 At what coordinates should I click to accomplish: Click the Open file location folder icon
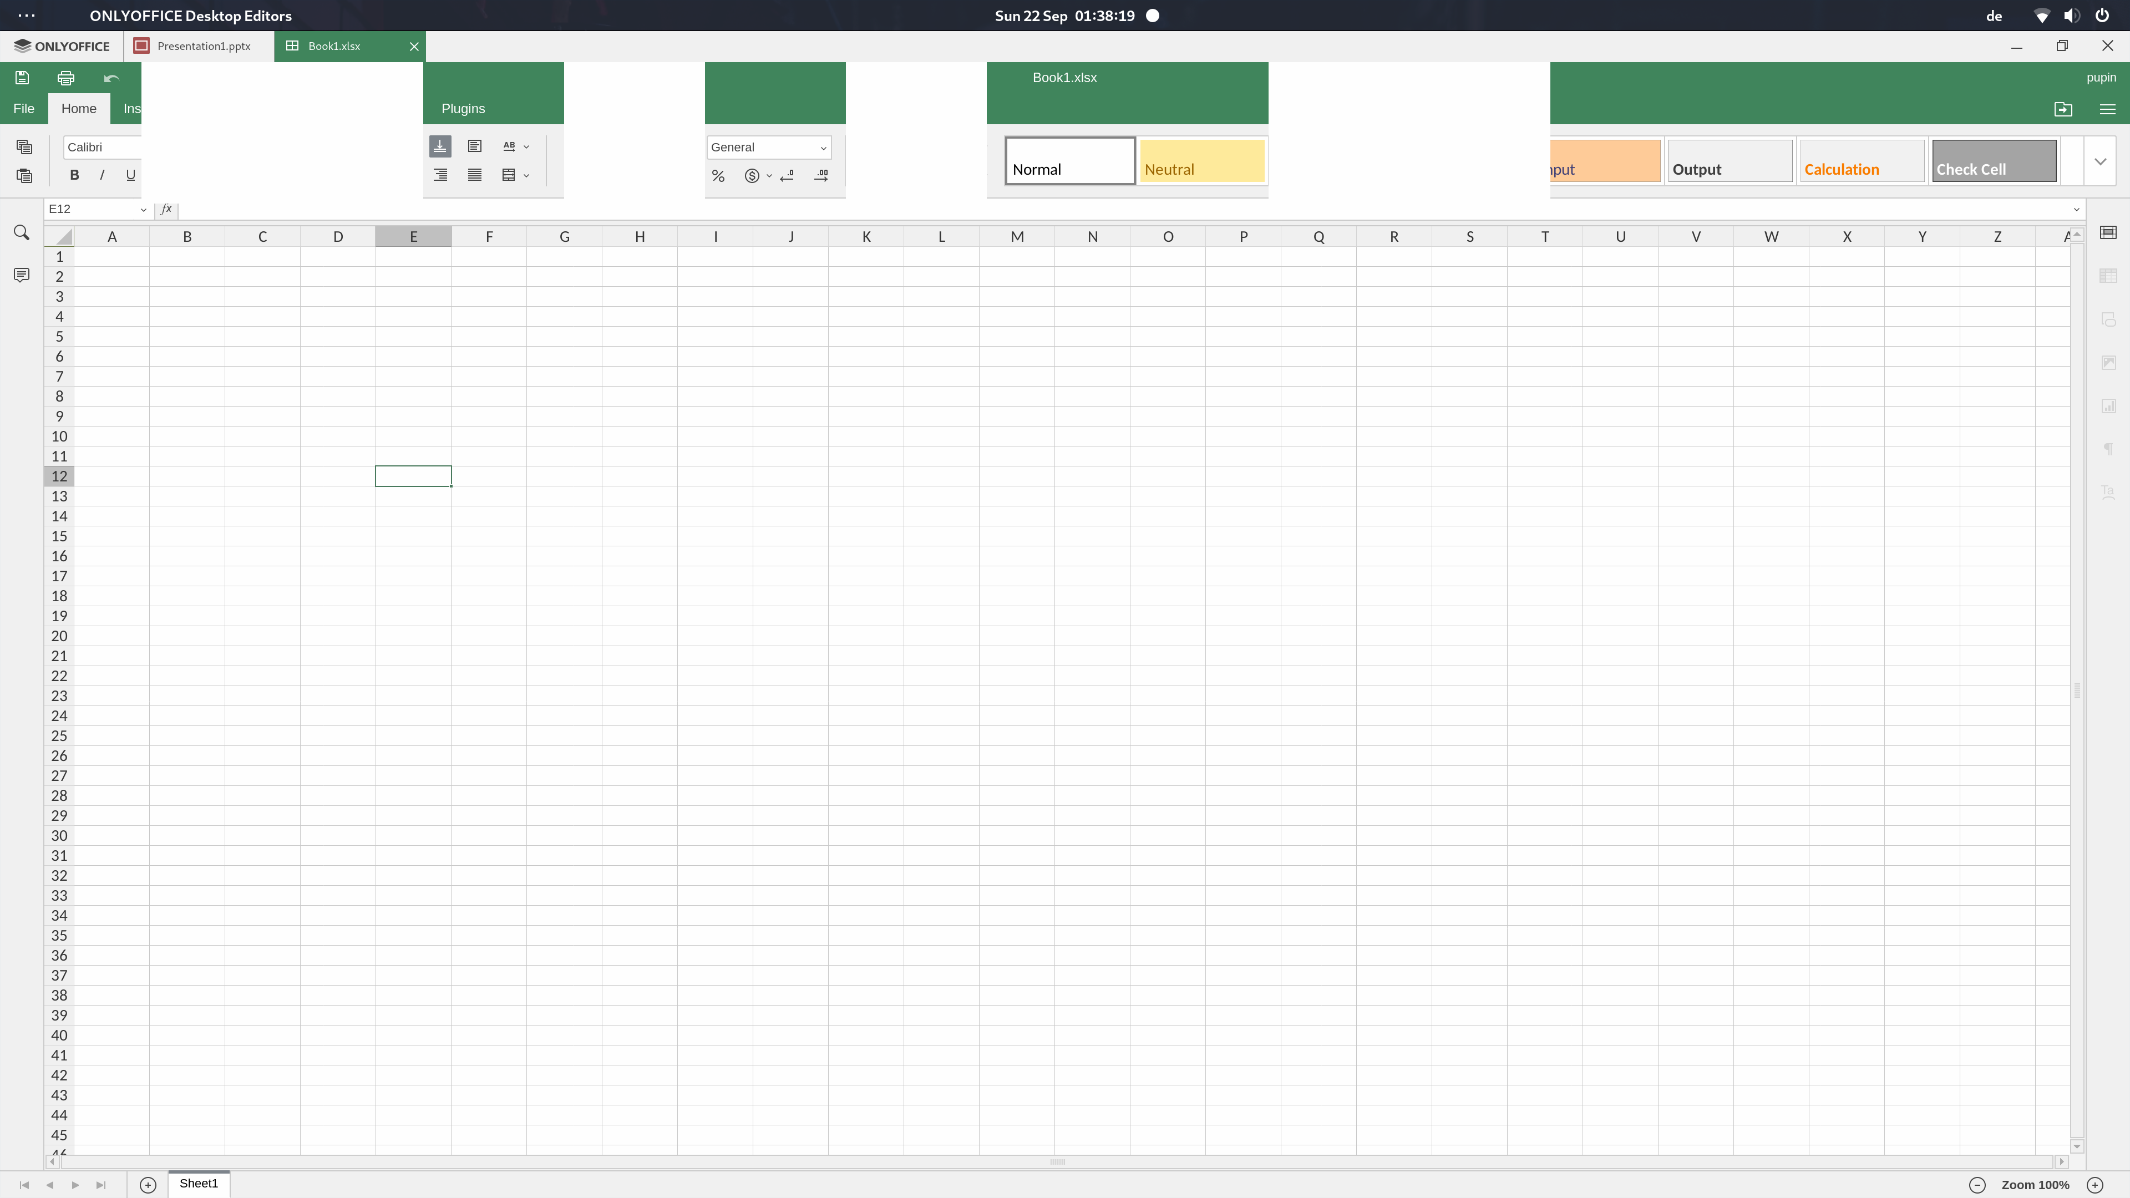click(2063, 109)
